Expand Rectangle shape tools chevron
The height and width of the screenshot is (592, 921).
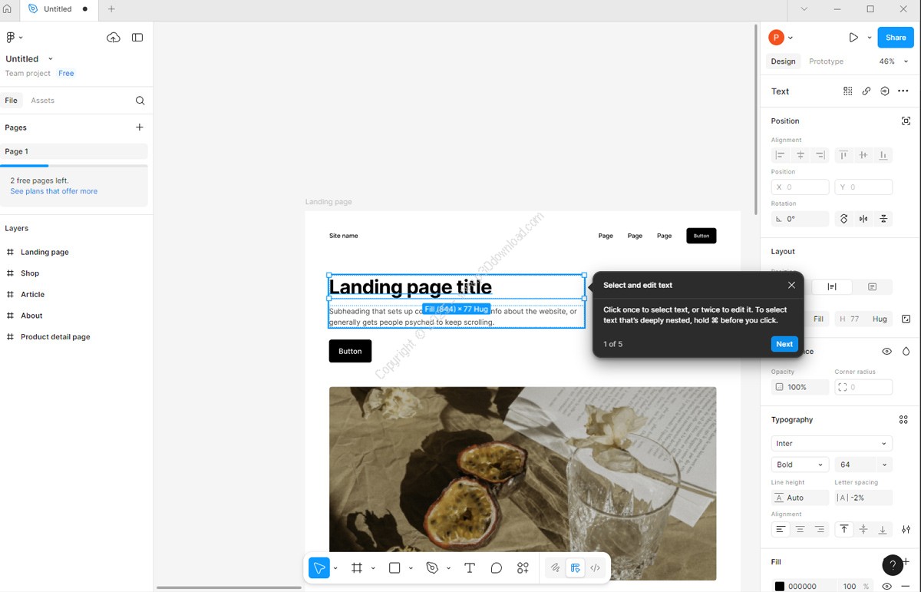(x=411, y=568)
